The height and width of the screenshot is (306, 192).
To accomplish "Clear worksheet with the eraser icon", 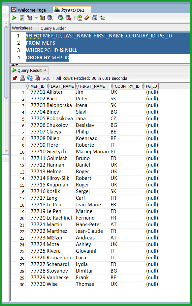I will tap(87, 18).
